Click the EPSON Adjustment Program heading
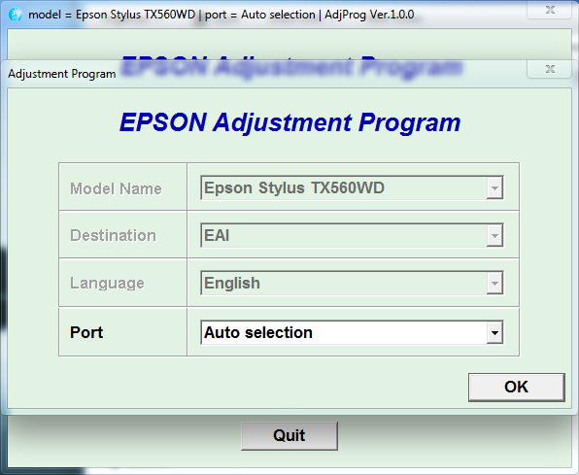This screenshot has height=475, width=579. [290, 122]
